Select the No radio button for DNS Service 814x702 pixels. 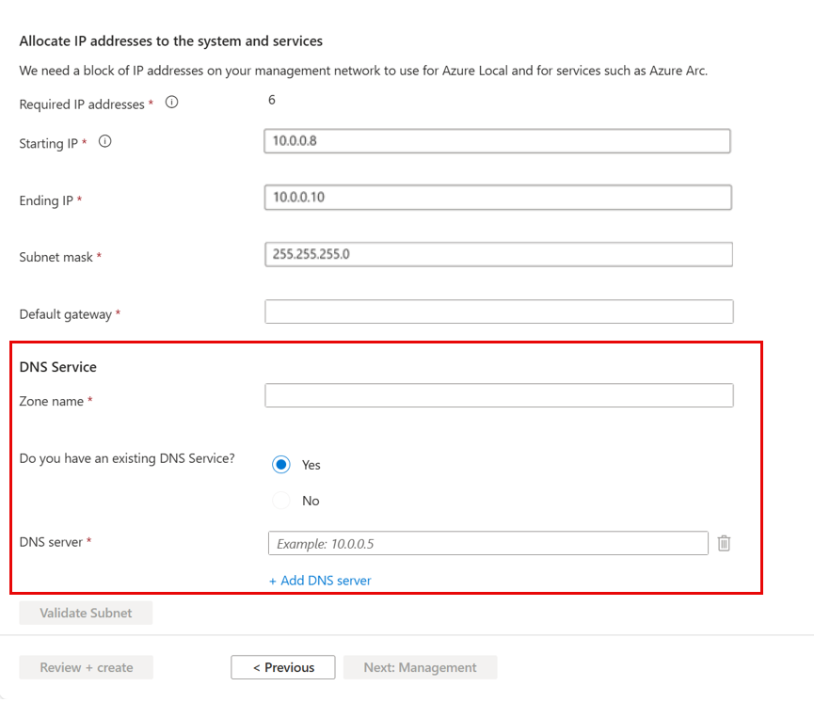[x=281, y=501]
